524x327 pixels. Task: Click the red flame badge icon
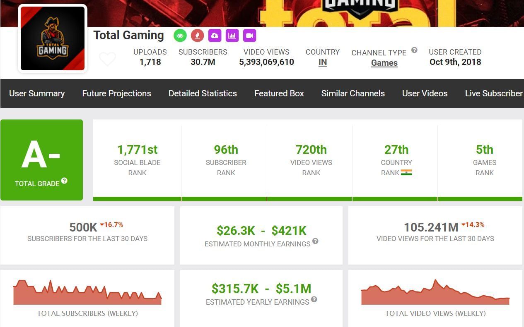coord(197,36)
